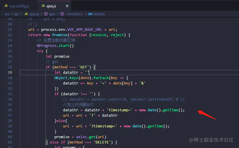
Task: Click the 'DELETE' string on line 42
Action: pos(102,142)
